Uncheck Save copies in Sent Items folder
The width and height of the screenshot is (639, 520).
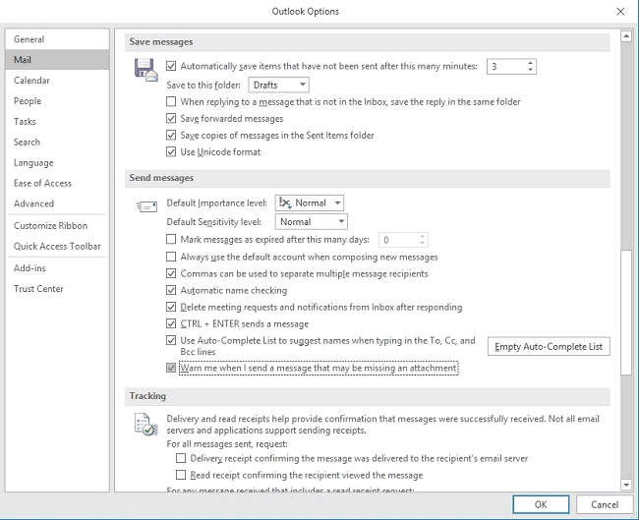[171, 135]
